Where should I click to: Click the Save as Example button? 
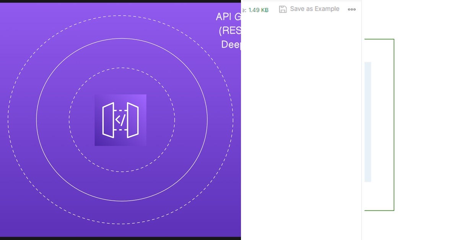coord(314,9)
